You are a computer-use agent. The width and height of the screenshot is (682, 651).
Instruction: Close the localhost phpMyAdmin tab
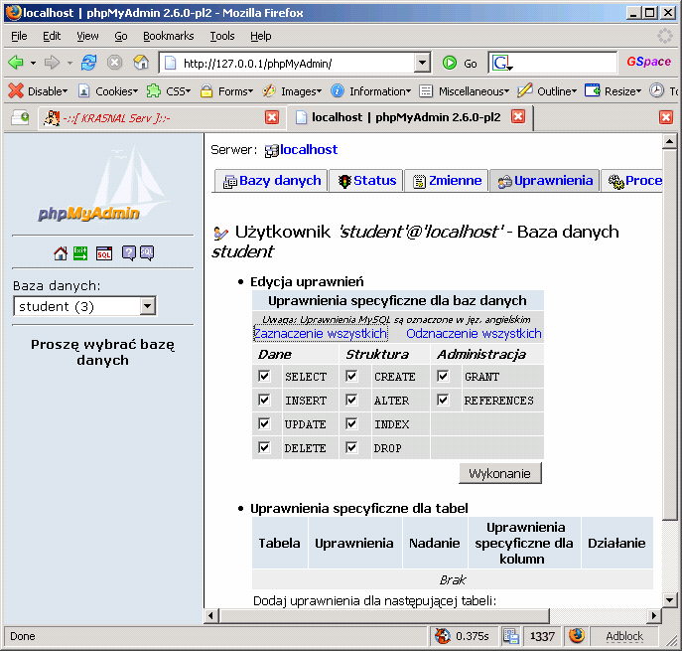click(x=518, y=116)
